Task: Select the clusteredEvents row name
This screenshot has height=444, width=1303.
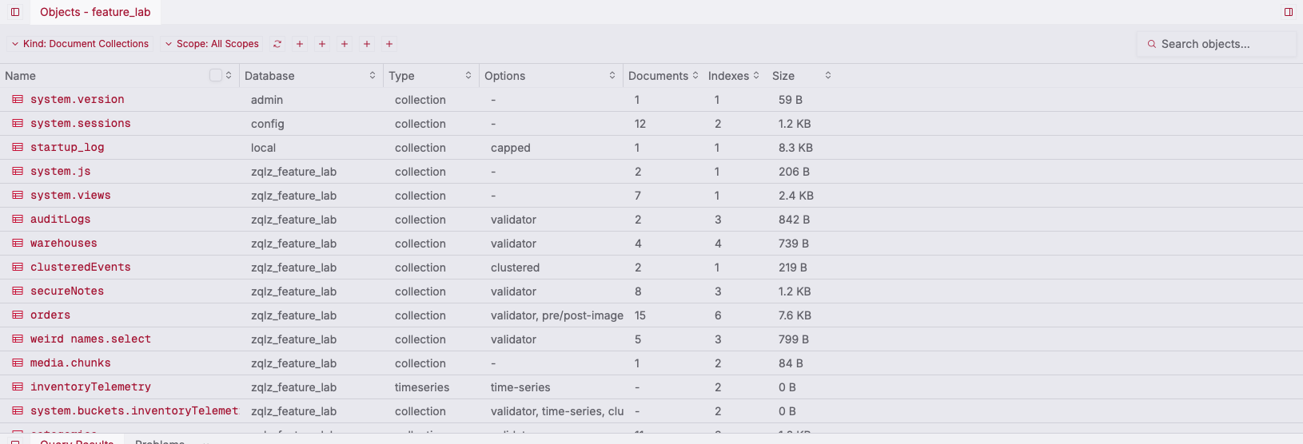Action: 81,268
